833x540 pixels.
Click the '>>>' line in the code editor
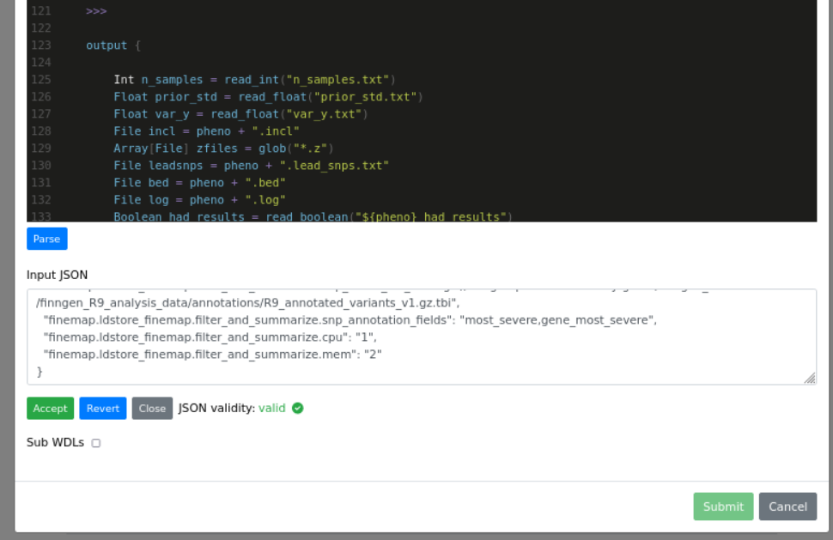point(96,11)
